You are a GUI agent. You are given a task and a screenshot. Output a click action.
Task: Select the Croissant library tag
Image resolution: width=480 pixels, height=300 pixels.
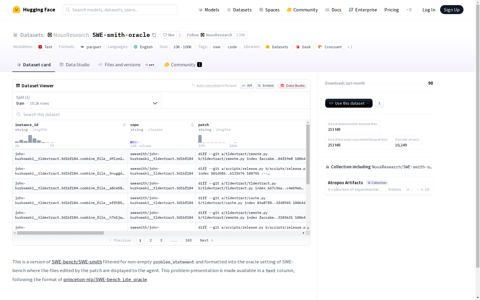[x=330, y=47]
